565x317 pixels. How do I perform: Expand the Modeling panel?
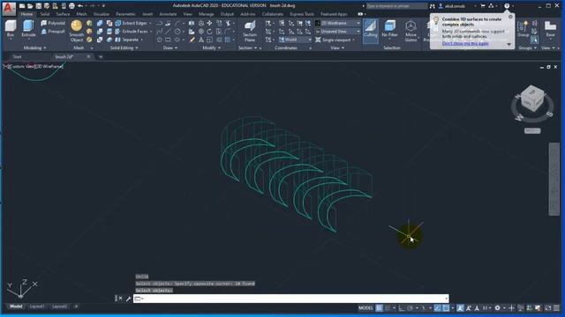[x=34, y=48]
